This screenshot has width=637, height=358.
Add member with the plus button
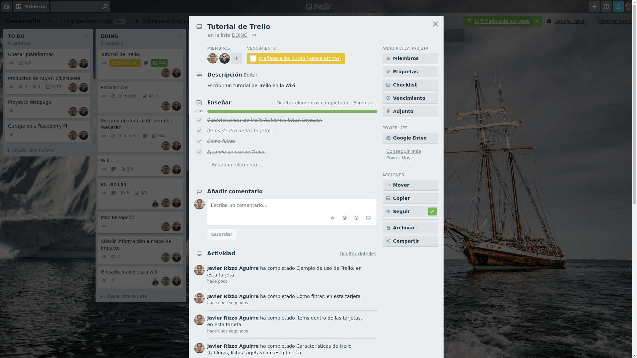coord(237,58)
